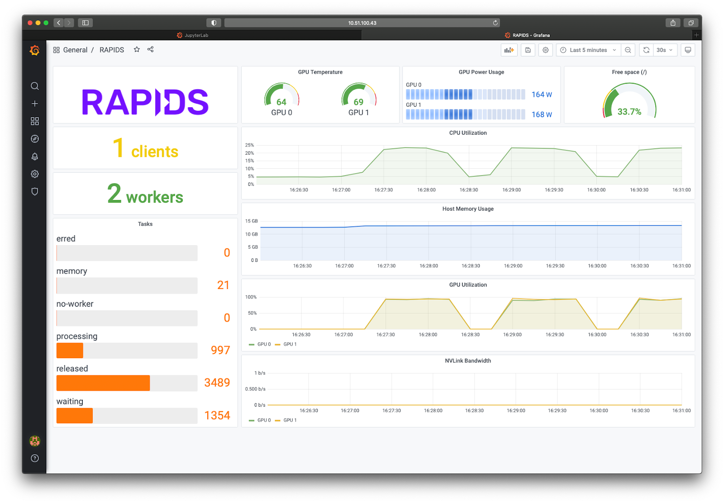Open the Last 5 minutes time picker

click(x=588, y=50)
